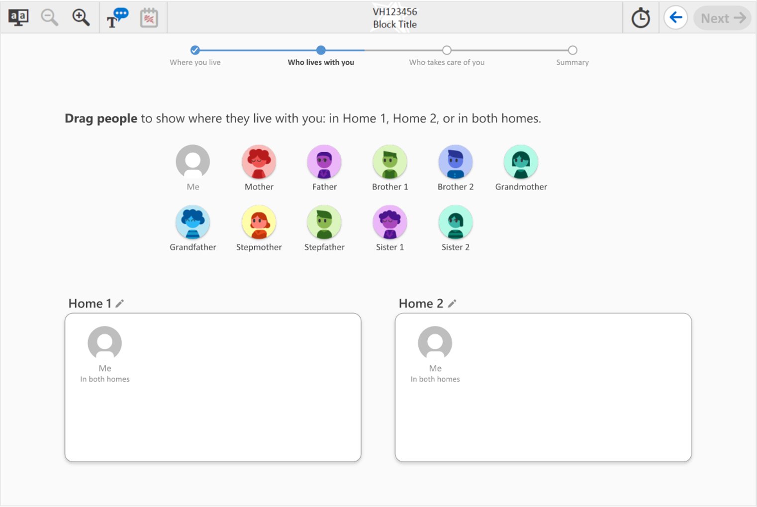
Task: Select 'Who takes care of you' step
Action: [447, 50]
